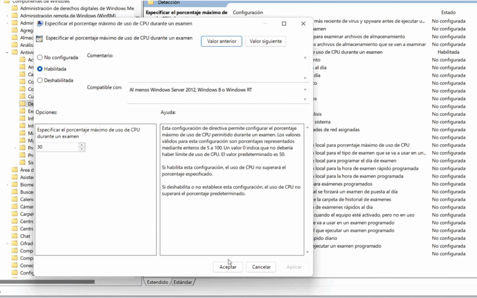Select the 'Conec' folder in the tree
The image size is (477, 298).
point(27,265)
